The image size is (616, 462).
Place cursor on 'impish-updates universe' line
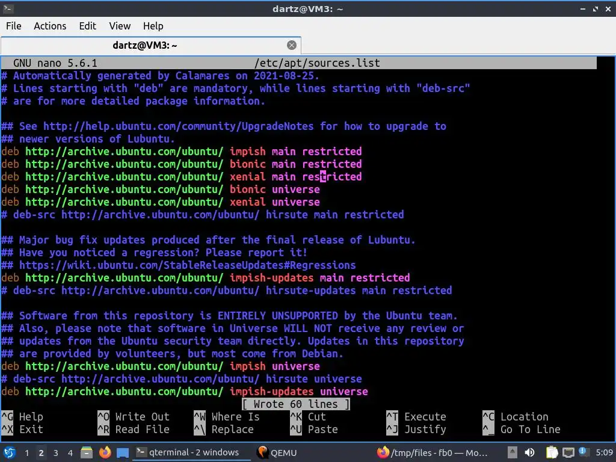click(x=185, y=391)
